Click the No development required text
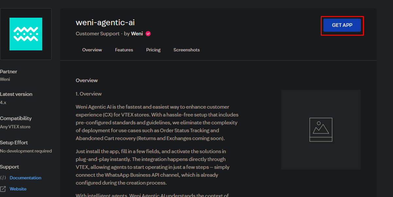The width and height of the screenshot is (393, 197). click(26, 151)
